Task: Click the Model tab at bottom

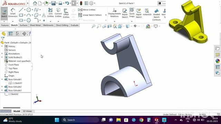Action: tap(17, 111)
